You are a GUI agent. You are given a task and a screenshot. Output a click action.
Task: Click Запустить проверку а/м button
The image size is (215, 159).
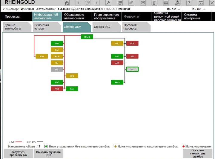18,153
